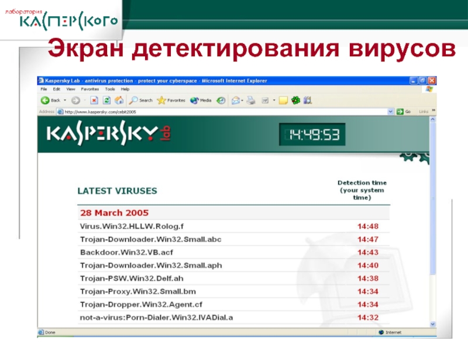Expand the Links toolbar chevron

[x=433, y=111]
